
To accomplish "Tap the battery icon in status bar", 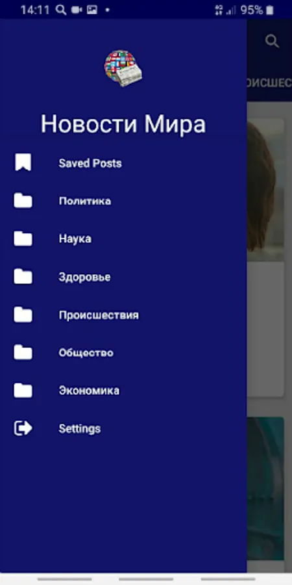I will click(x=270, y=10).
